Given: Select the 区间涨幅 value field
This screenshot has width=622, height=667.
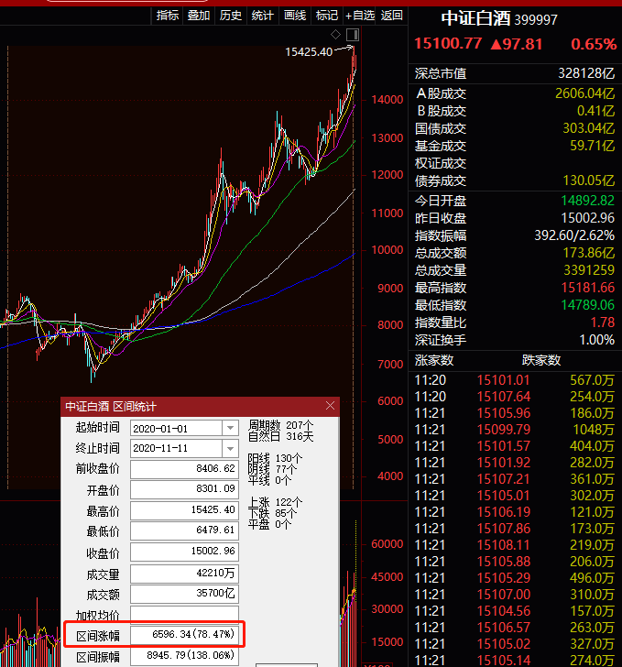Looking at the screenshot, I should click(184, 635).
